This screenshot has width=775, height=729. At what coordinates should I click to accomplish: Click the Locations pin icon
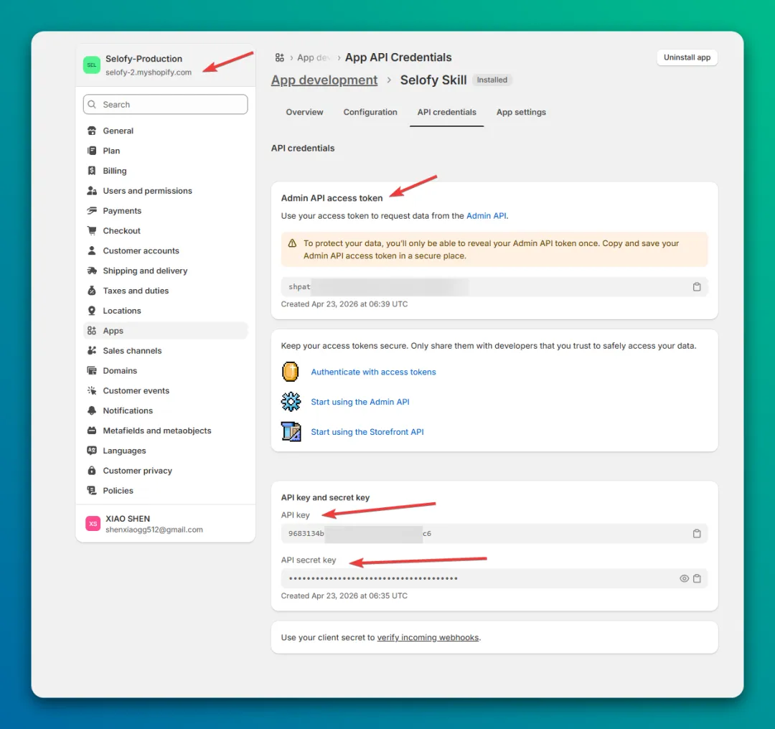point(91,311)
